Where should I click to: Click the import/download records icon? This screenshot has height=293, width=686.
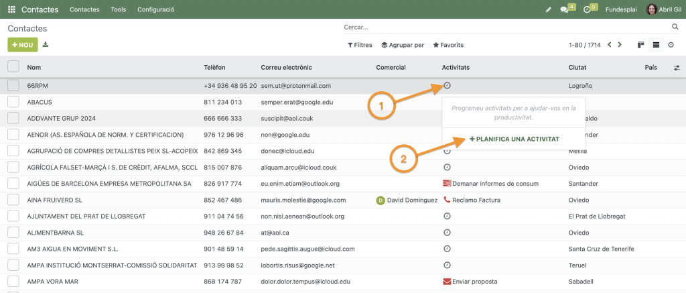click(46, 45)
